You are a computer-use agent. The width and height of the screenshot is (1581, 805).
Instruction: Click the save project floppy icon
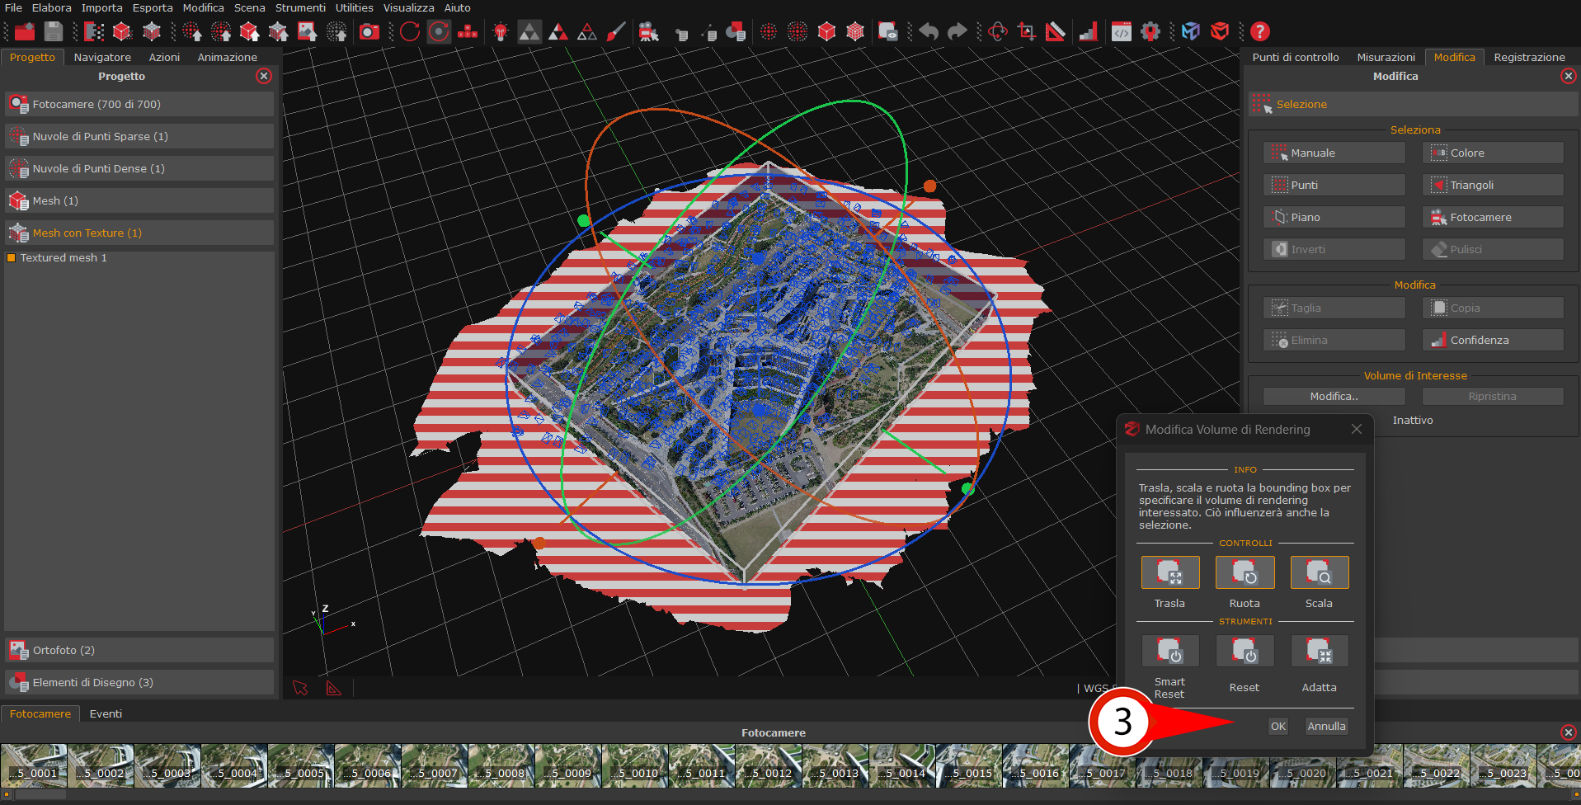pyautogui.click(x=54, y=31)
